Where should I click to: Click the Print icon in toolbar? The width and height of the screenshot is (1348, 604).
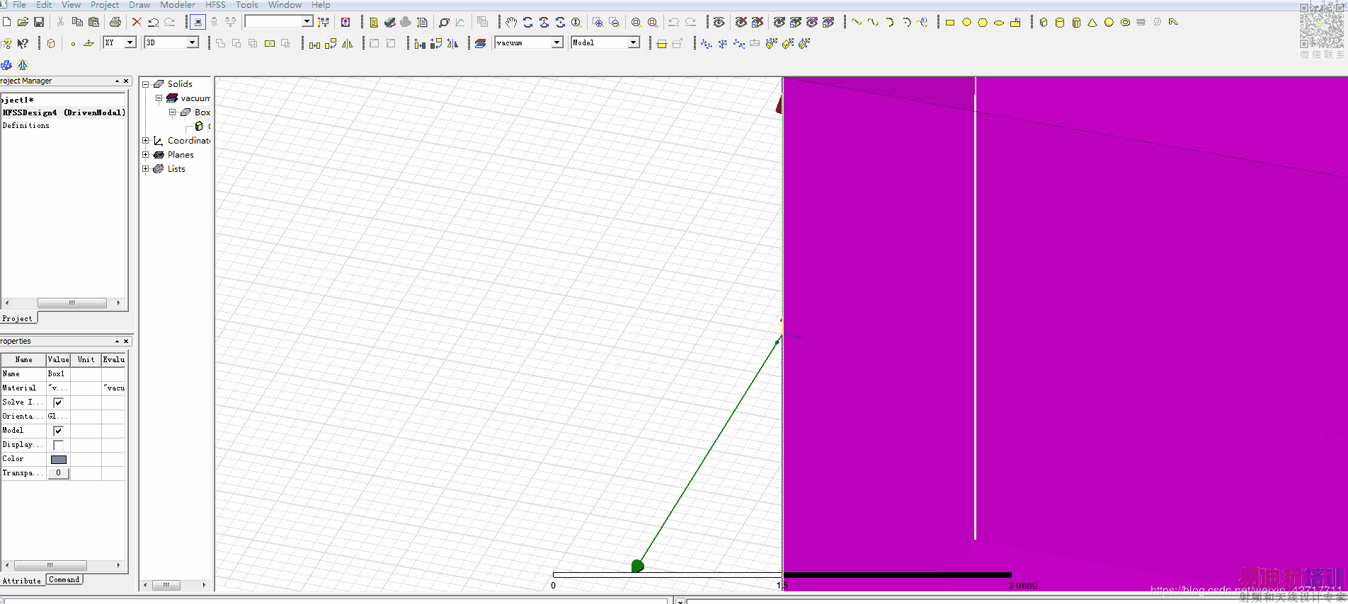[x=115, y=23]
